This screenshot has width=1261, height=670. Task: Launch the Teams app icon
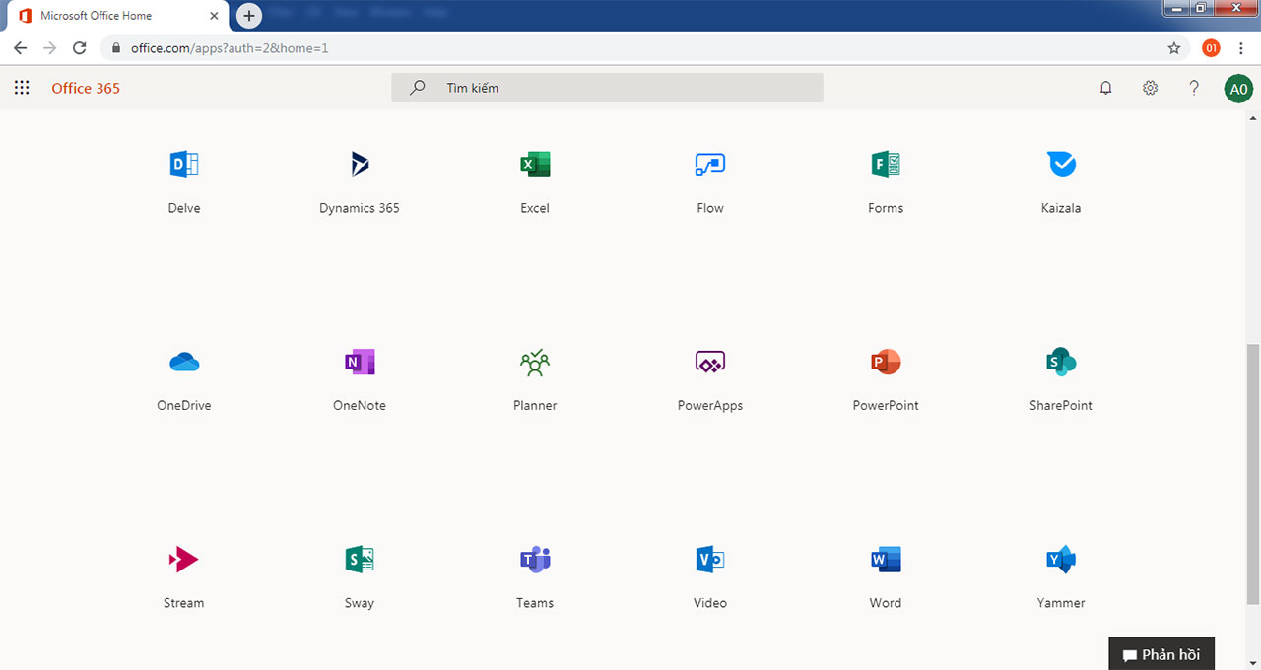coord(535,560)
